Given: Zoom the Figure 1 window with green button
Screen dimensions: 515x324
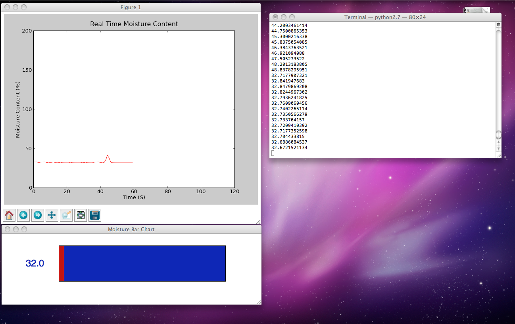Looking at the screenshot, I should coord(24,7).
